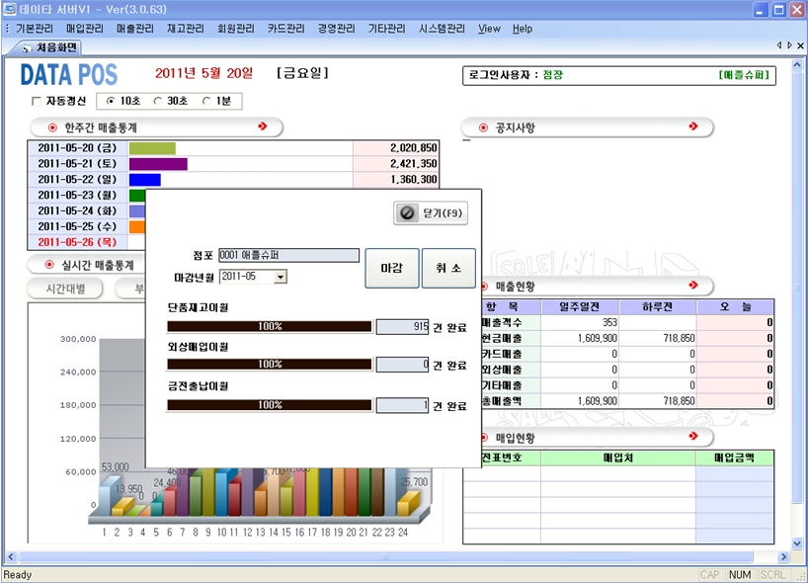Click the DATA POS logo
Viewport: 808px width, 583px height.
pos(69,75)
